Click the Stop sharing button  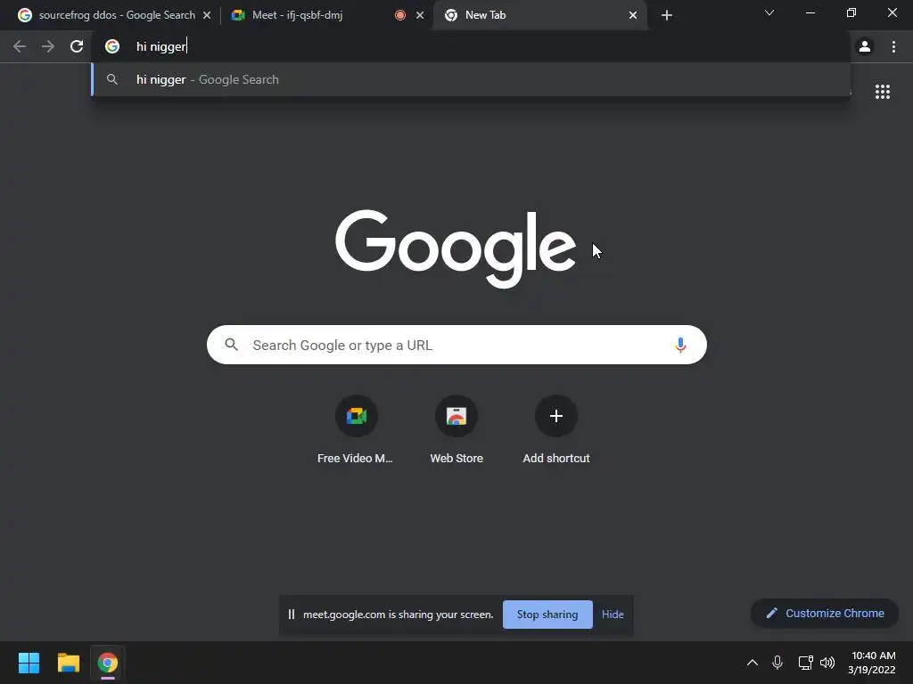(547, 615)
